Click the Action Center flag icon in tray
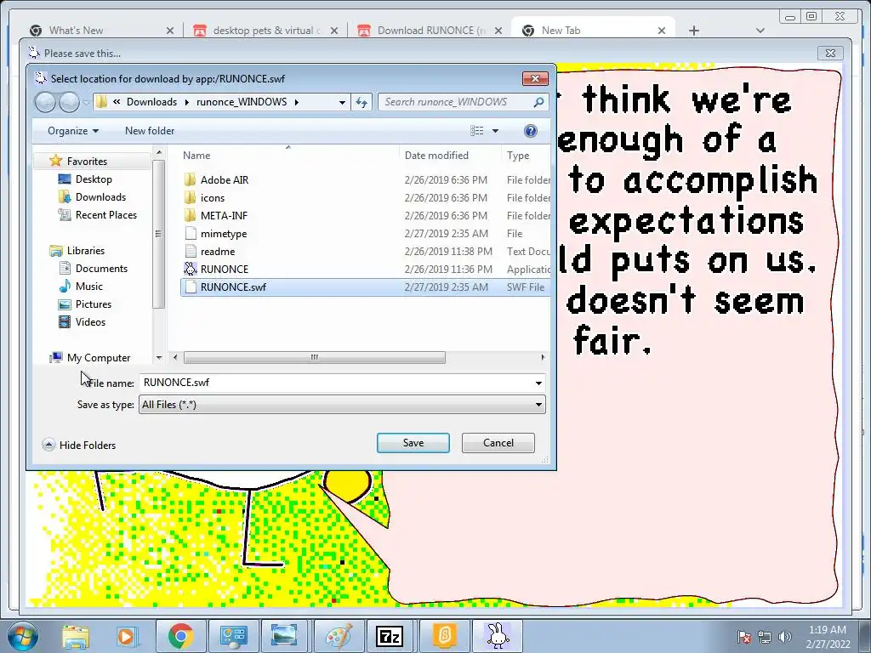Screen dimensions: 871x653 (743, 637)
